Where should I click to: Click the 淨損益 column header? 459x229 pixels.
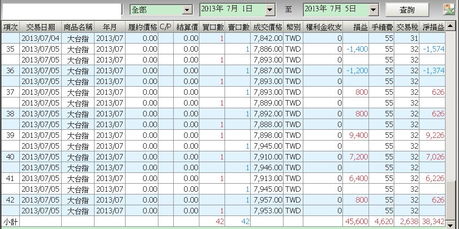(432, 27)
